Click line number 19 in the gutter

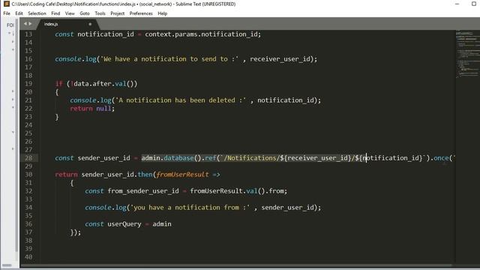coord(28,84)
